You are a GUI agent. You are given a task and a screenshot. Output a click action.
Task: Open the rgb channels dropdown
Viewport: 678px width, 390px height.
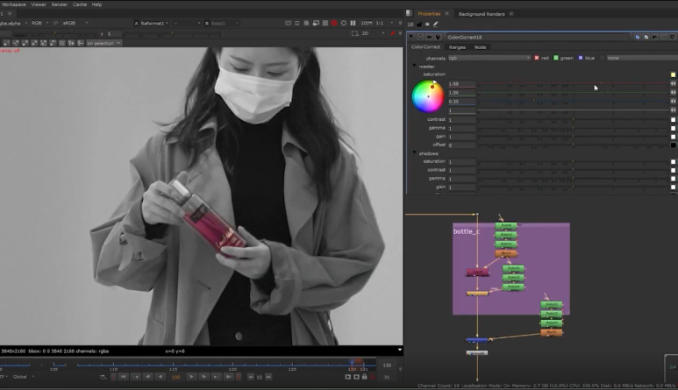click(x=489, y=58)
